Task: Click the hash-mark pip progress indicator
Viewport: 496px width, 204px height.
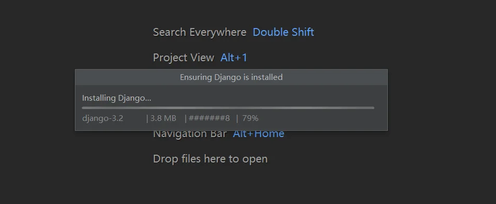Action: click(209, 118)
